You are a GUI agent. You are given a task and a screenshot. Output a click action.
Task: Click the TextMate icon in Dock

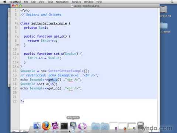click(x=55, y=126)
